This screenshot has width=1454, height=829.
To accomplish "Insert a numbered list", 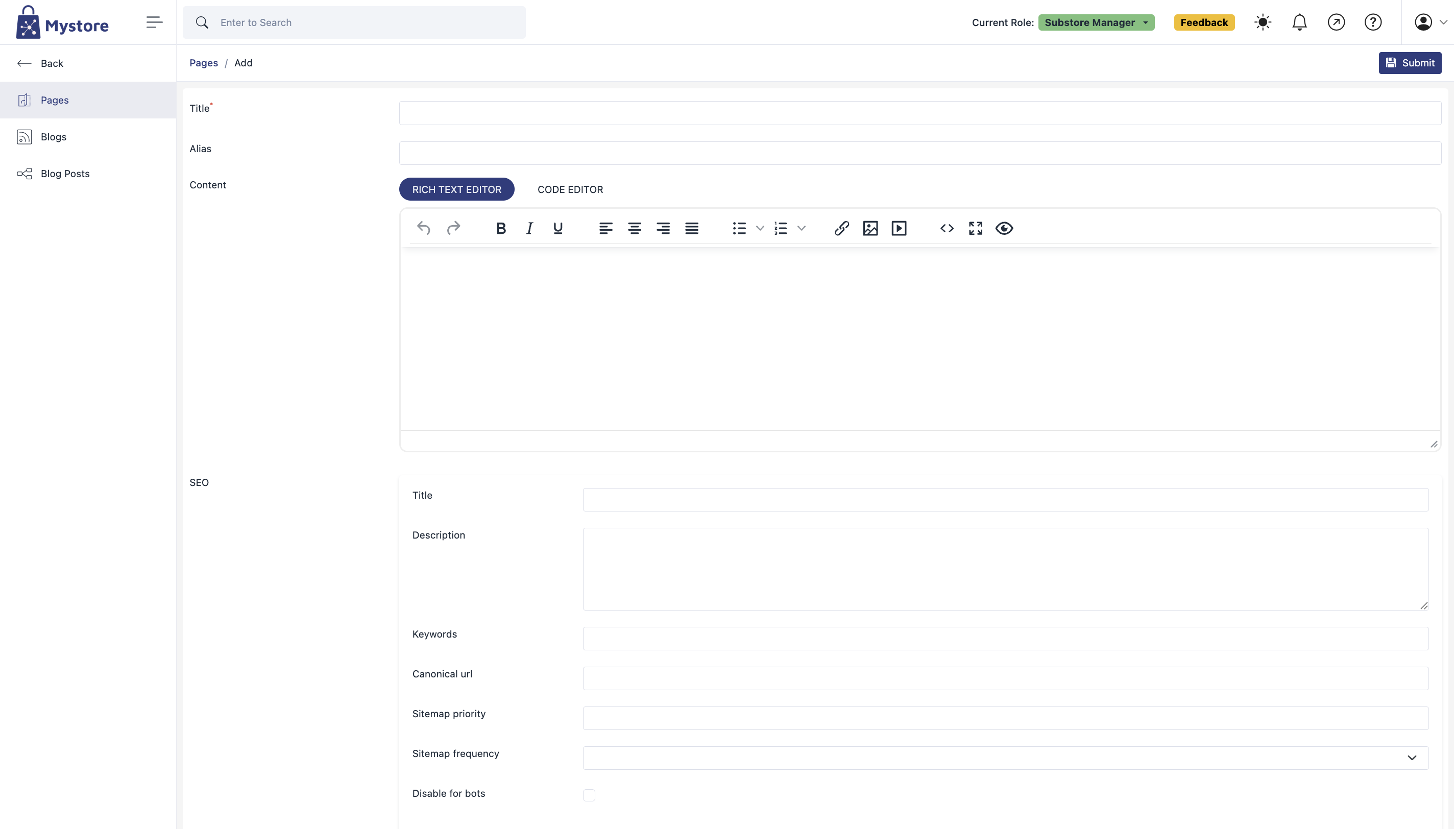I will pyautogui.click(x=781, y=228).
